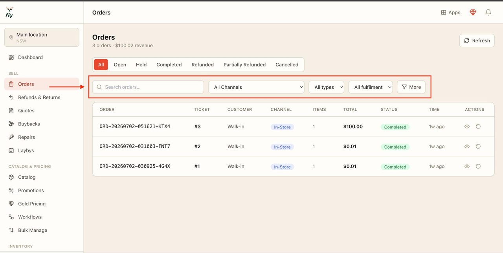Screen dimensions: 503x253
Task: Click the Buybacks hand icon
Action: [x=11, y=124]
